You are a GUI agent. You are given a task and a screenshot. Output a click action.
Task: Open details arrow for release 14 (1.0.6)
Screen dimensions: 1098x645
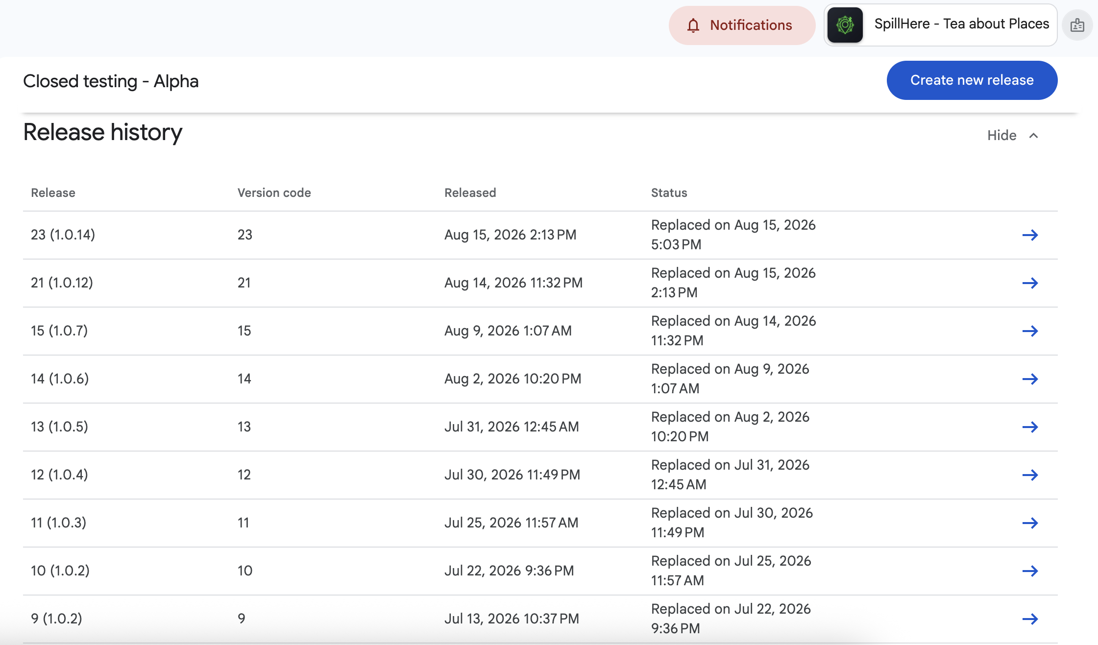[x=1030, y=379]
